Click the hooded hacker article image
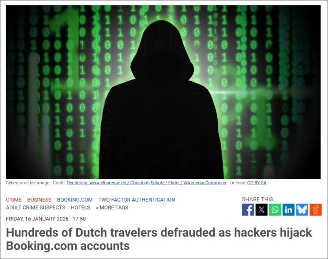The width and height of the screenshot is (328, 259). [163, 92]
